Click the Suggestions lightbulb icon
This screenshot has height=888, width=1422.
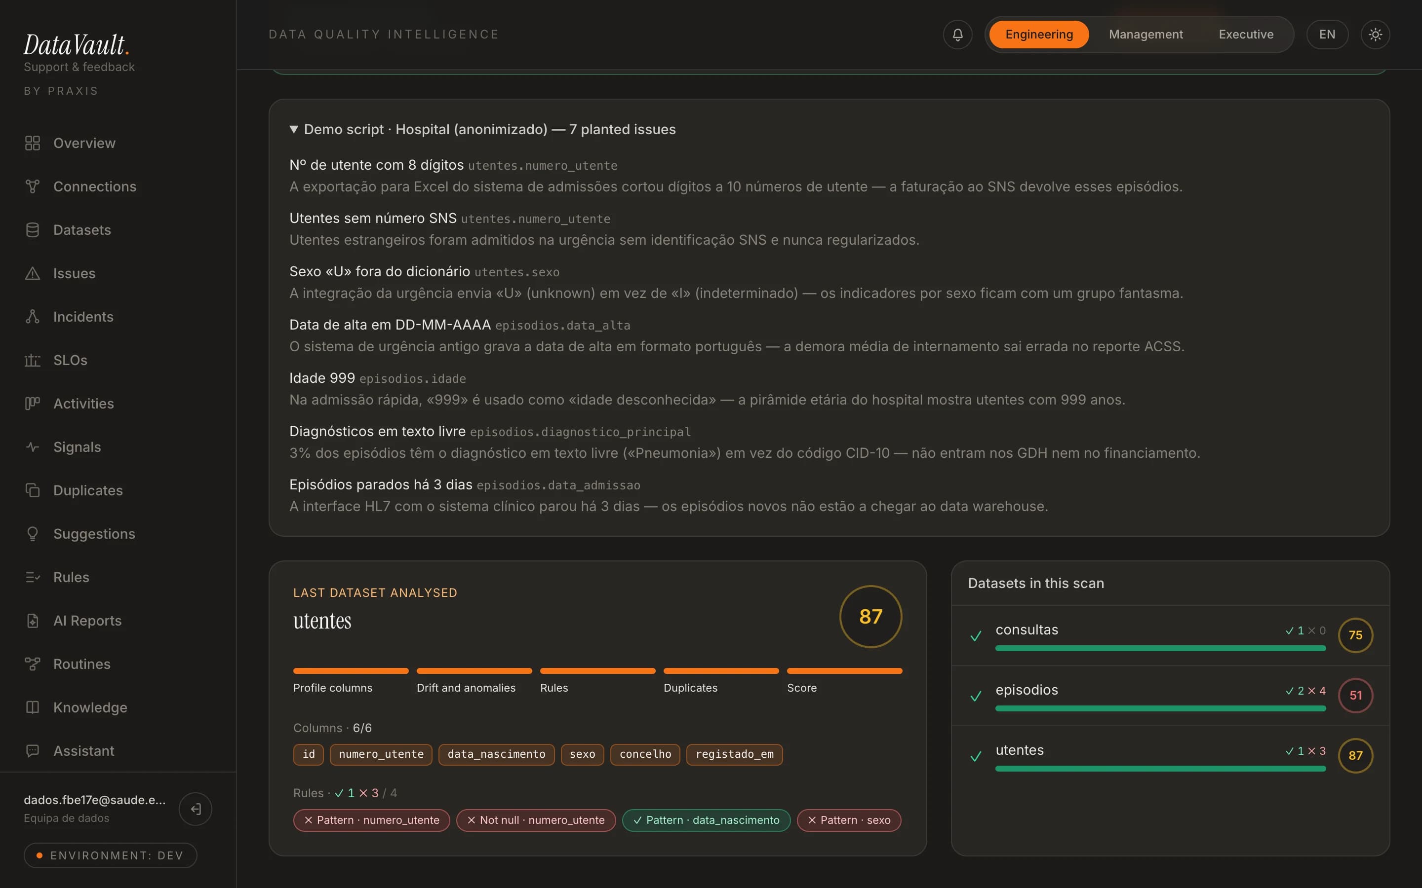(x=32, y=534)
